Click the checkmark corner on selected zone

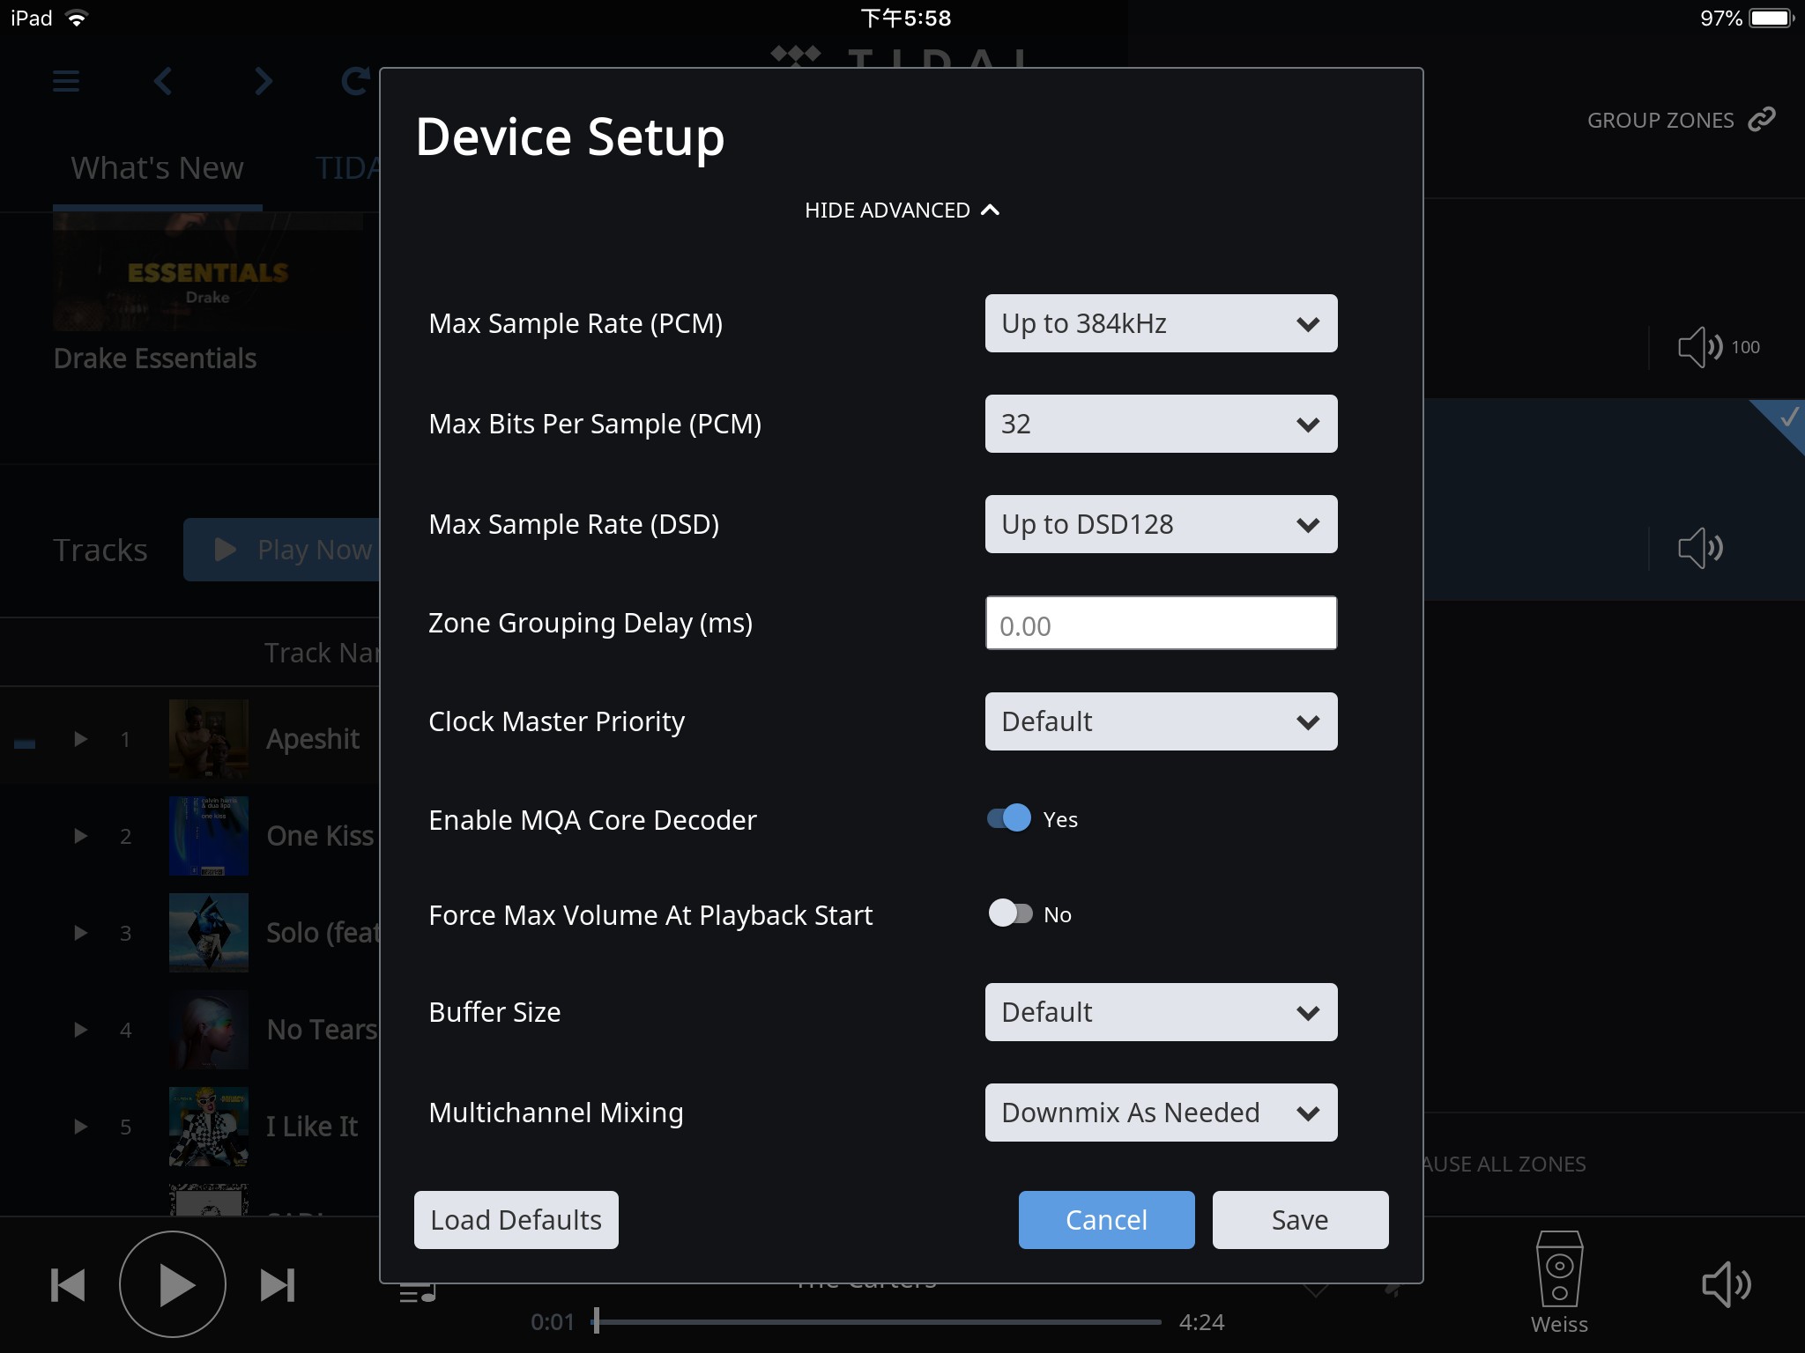[1786, 418]
